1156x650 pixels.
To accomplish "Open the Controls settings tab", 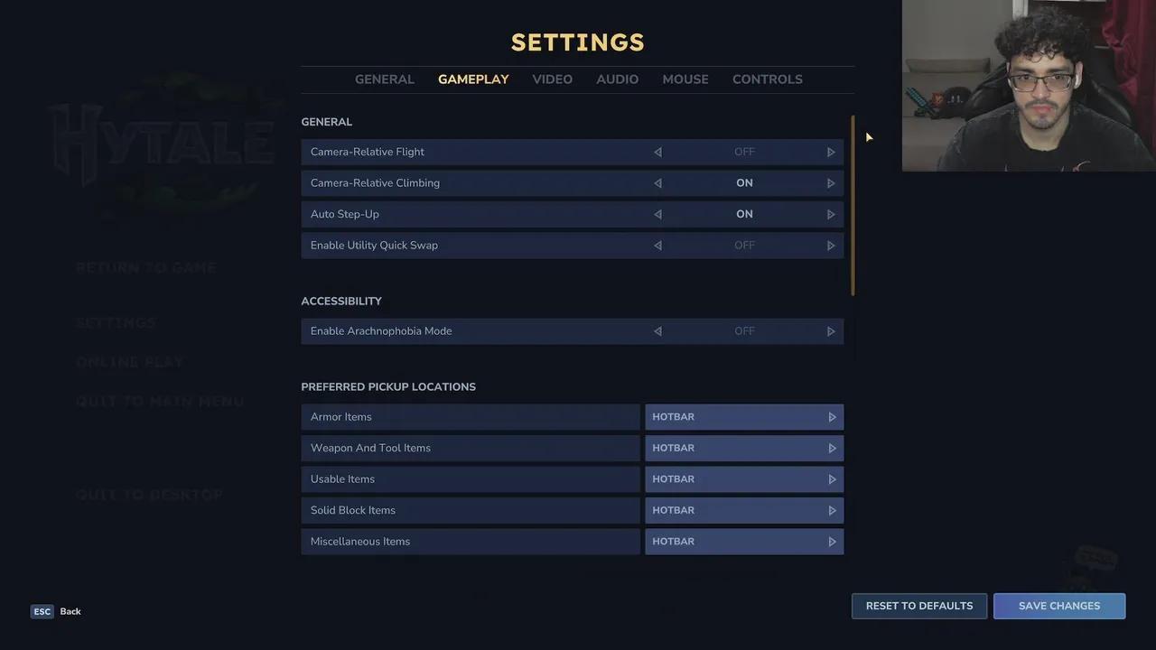I will point(767,79).
